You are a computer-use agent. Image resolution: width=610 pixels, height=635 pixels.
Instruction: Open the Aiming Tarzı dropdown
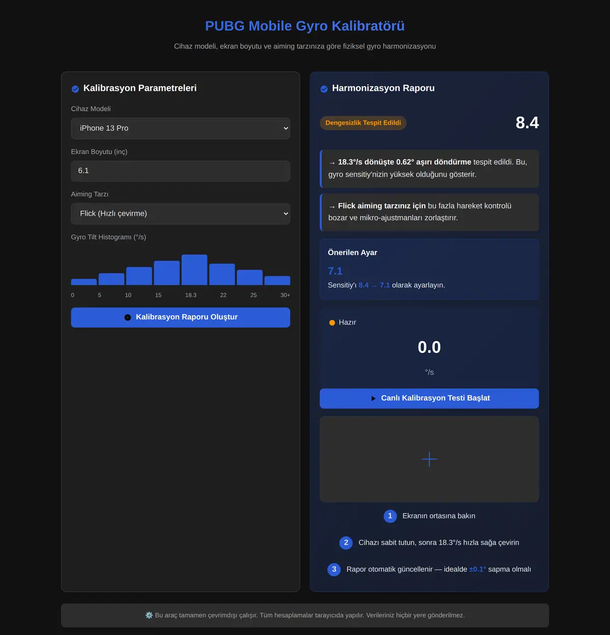click(180, 214)
